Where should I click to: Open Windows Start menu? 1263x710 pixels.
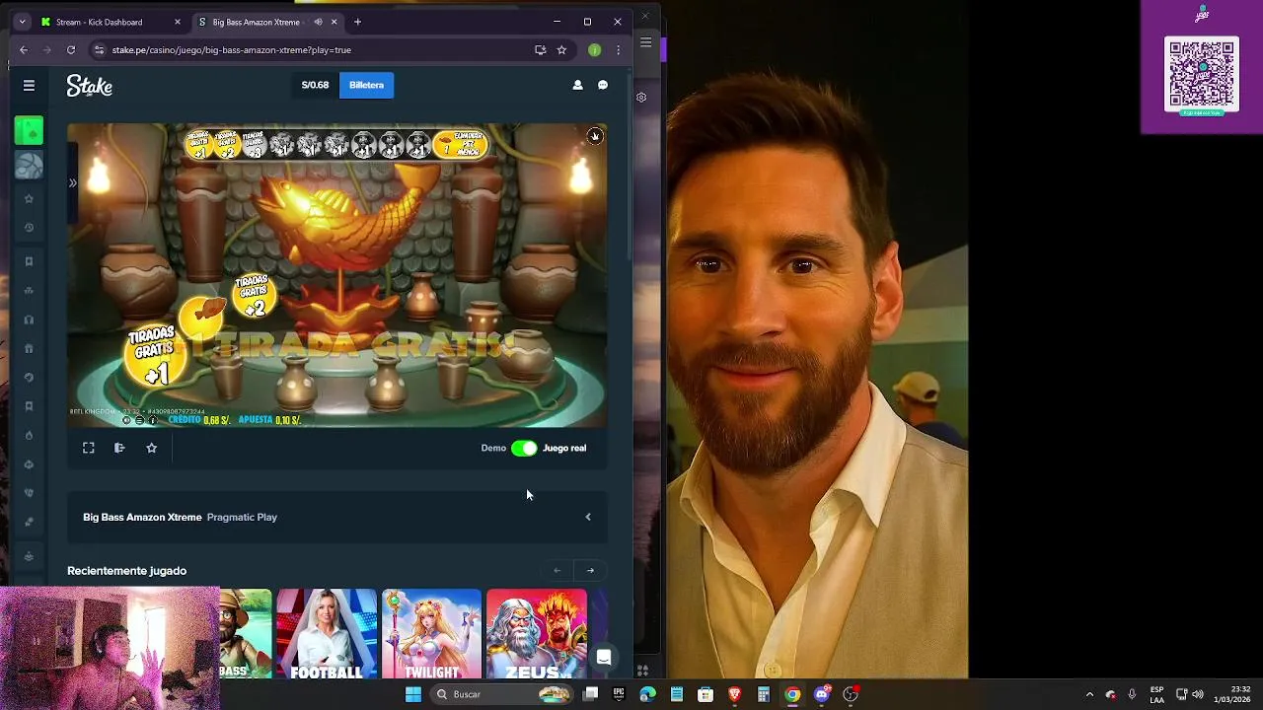[x=413, y=694]
